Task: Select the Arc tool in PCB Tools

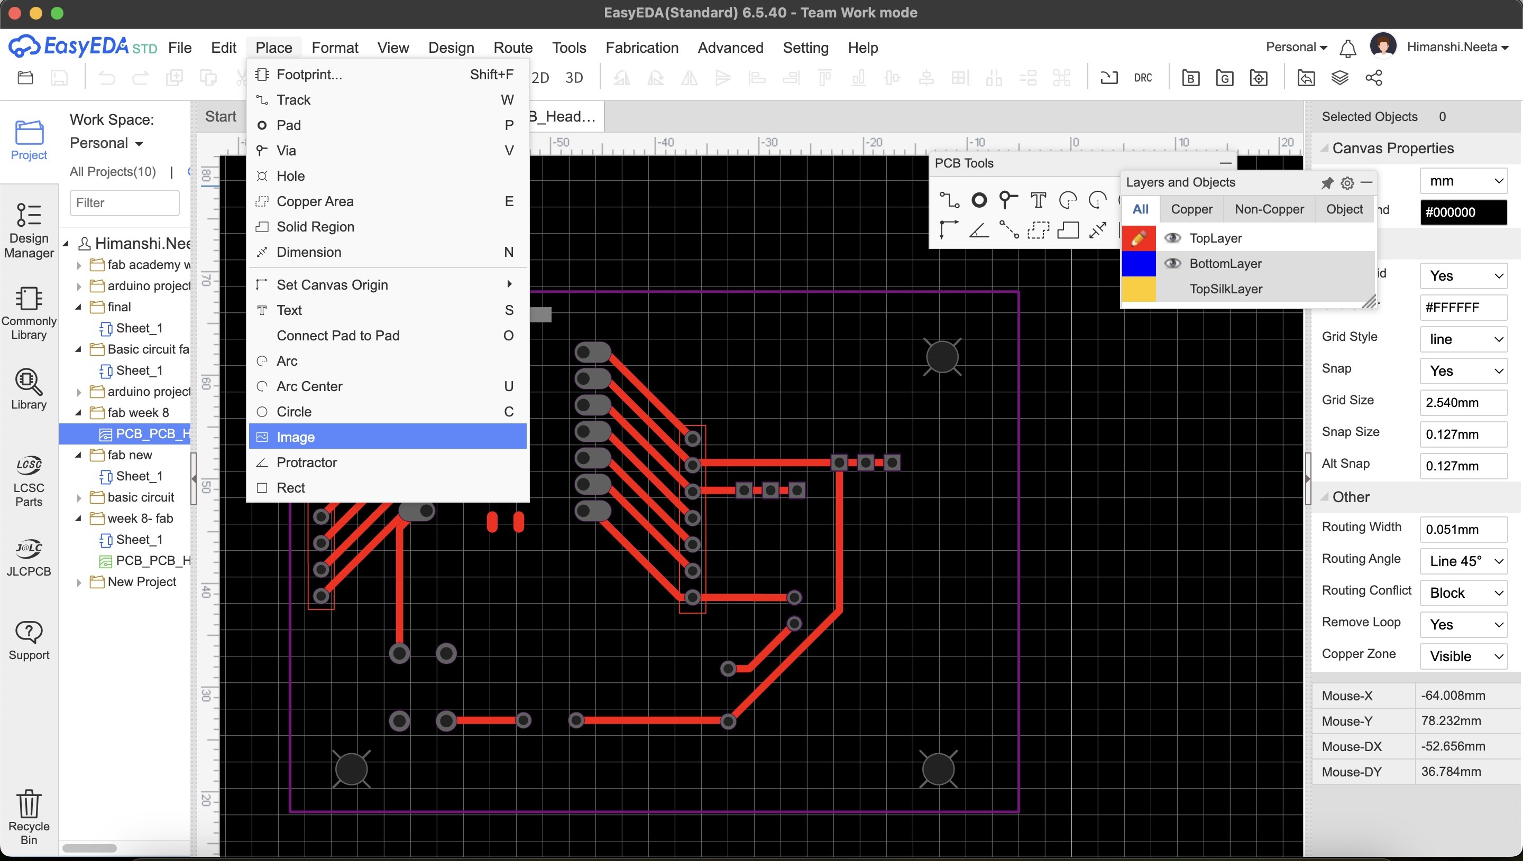Action: click(x=1068, y=200)
